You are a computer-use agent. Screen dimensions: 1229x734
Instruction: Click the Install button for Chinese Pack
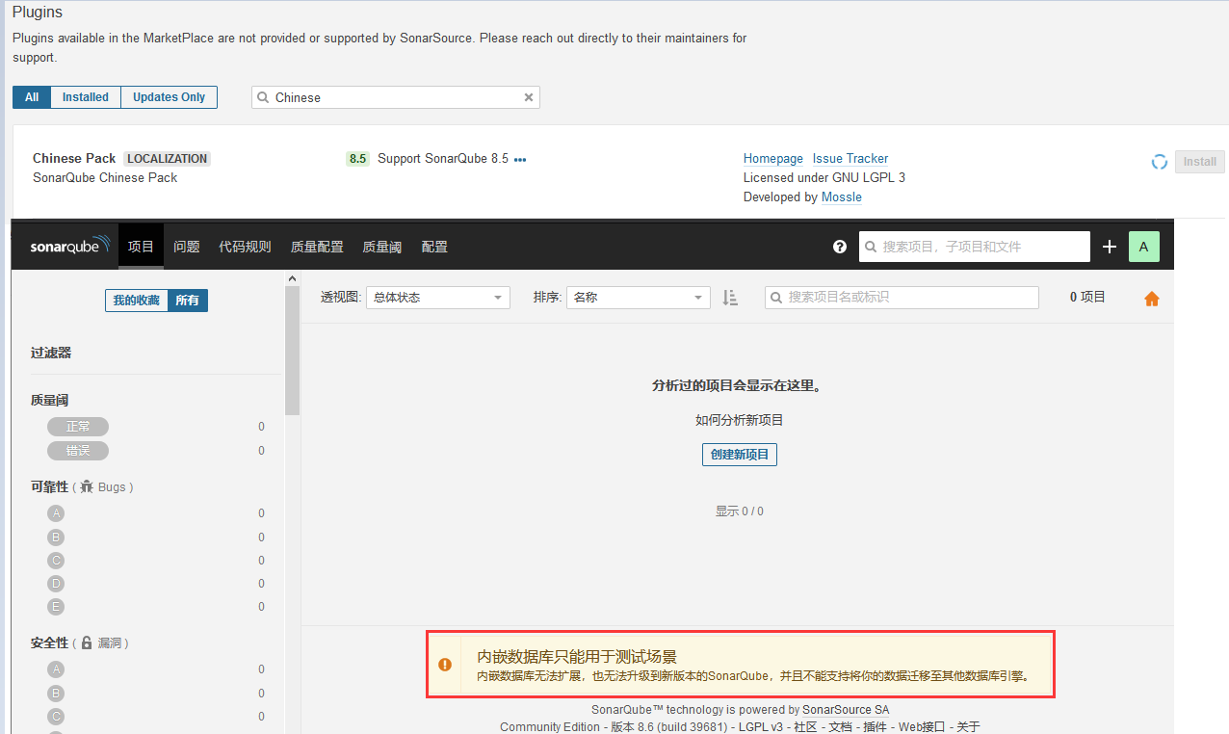(x=1200, y=162)
